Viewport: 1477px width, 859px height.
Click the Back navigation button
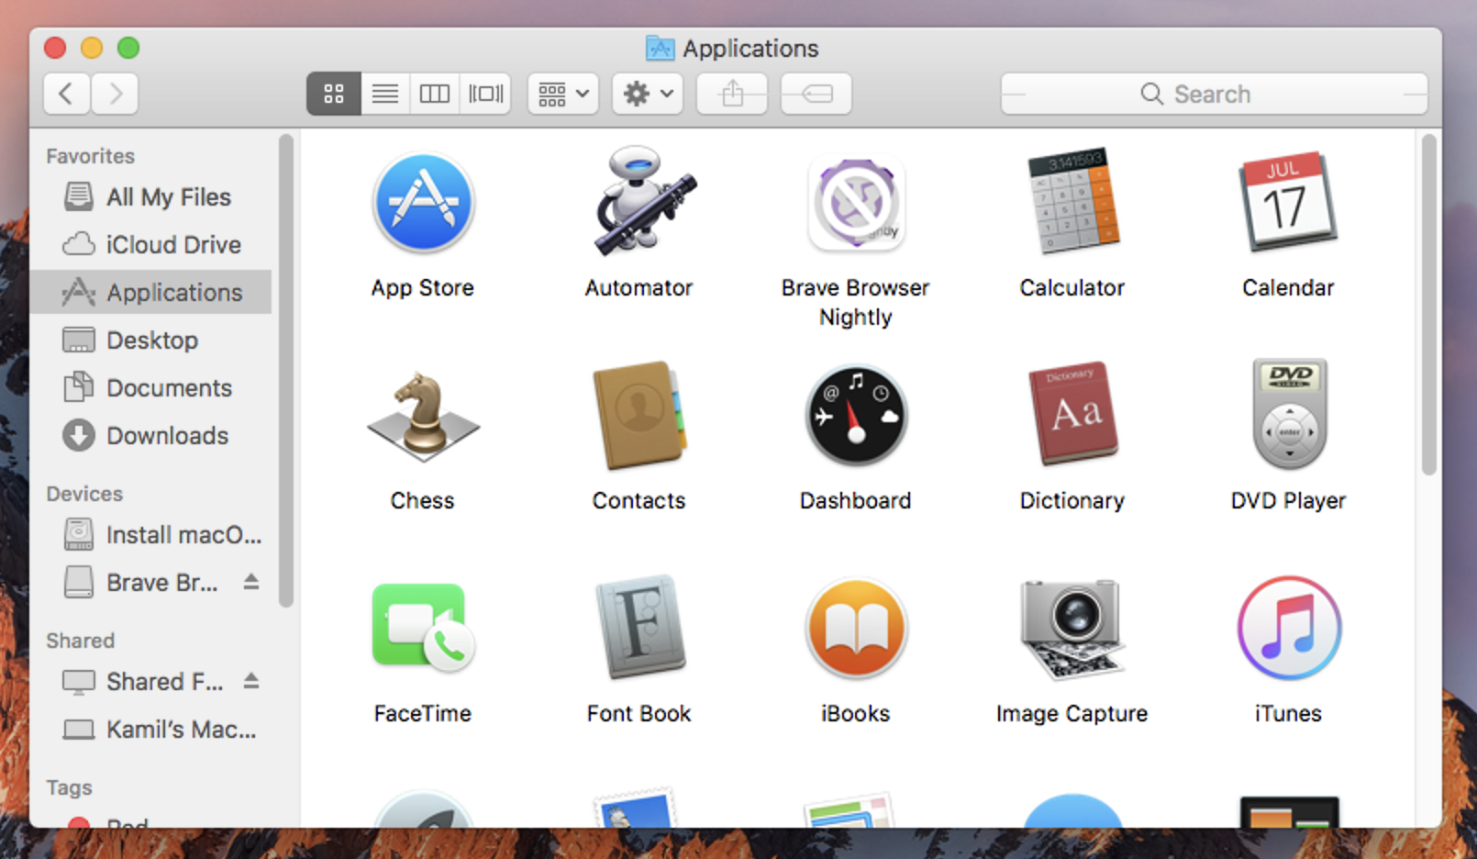click(65, 93)
